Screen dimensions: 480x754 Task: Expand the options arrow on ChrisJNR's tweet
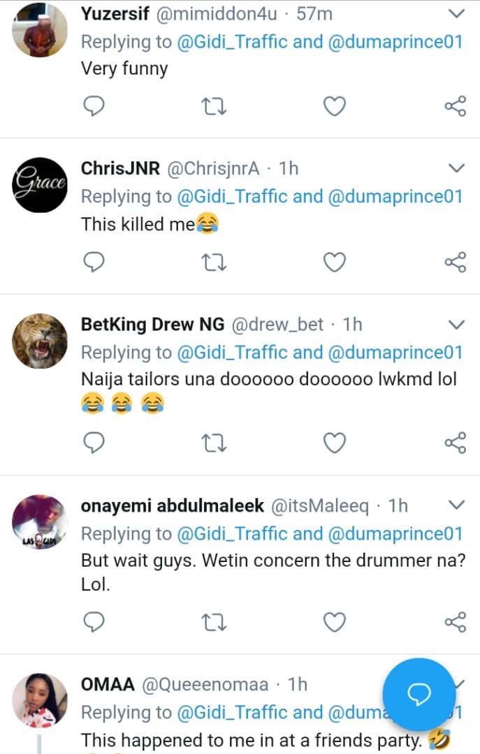pos(456,168)
